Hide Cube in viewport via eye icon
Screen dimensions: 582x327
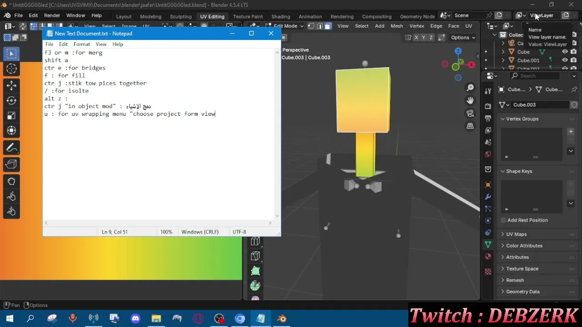pos(565,52)
